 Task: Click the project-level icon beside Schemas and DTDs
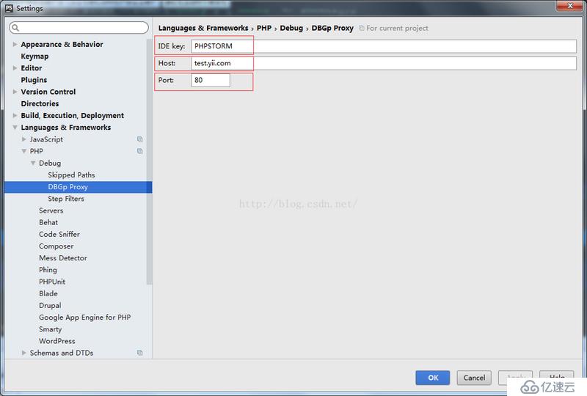coord(140,353)
